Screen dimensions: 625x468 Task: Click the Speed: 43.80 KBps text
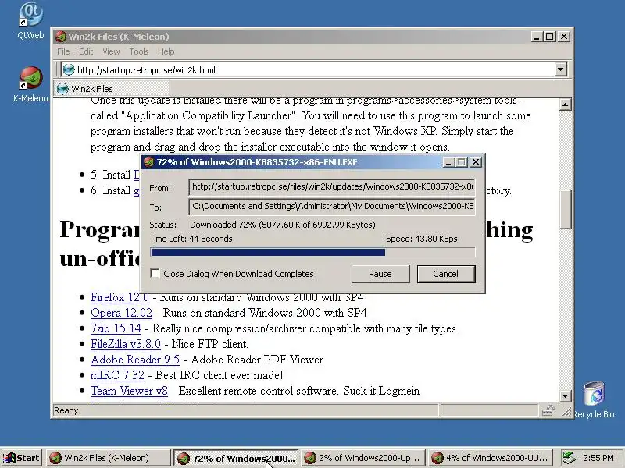422,239
